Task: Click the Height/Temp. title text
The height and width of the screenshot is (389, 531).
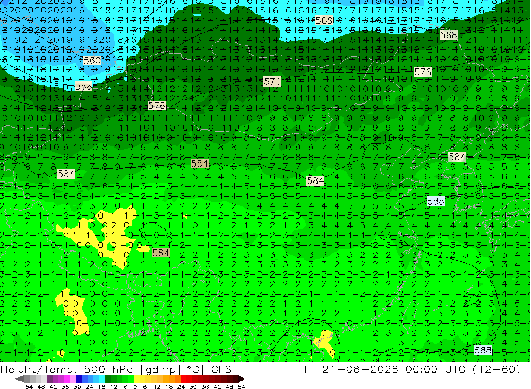Action: click(38, 369)
